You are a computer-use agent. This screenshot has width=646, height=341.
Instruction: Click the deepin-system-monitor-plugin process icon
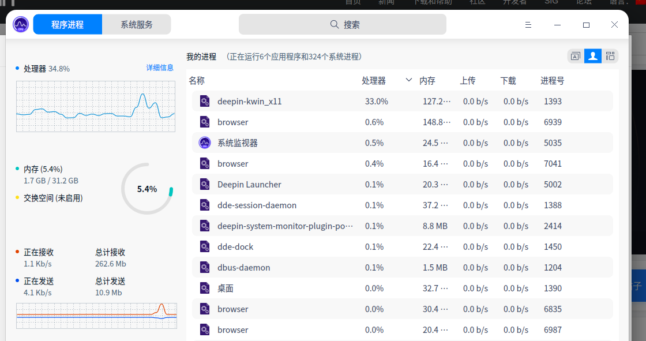pyautogui.click(x=205, y=226)
